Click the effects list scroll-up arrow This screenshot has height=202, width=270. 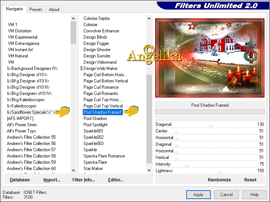149,18
